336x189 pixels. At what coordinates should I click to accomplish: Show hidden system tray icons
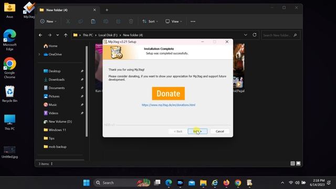[282, 183]
